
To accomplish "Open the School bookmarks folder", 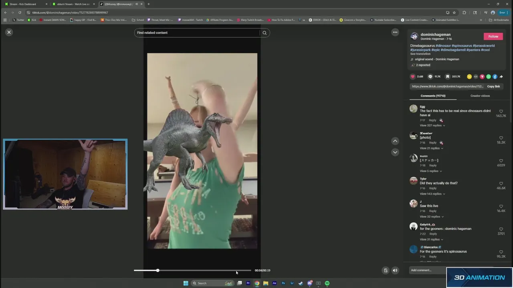I will coord(138,20).
